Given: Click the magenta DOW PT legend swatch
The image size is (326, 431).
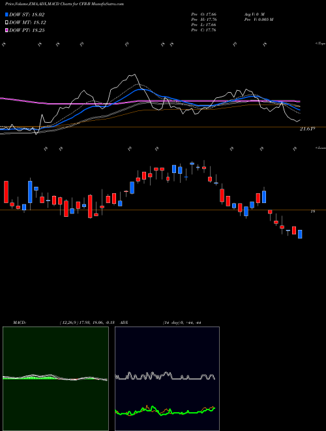Looking at the screenshot, I should click(7, 30).
